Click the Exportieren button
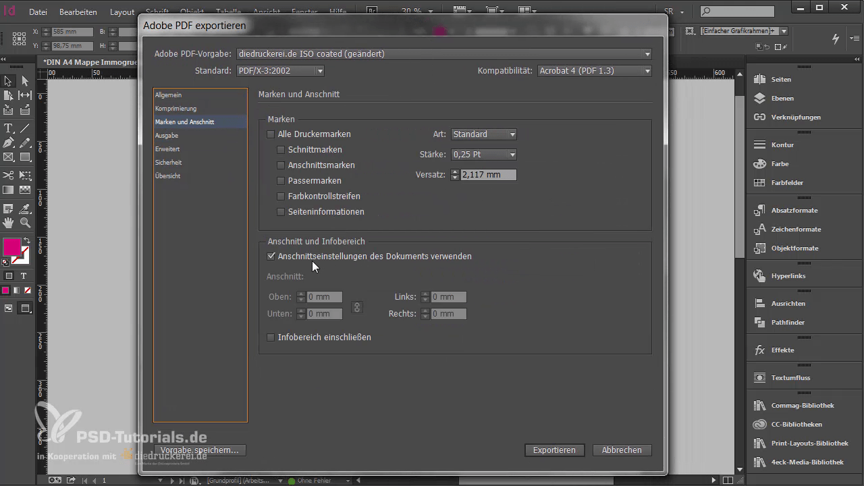Screen dimensions: 864x486 554,450
